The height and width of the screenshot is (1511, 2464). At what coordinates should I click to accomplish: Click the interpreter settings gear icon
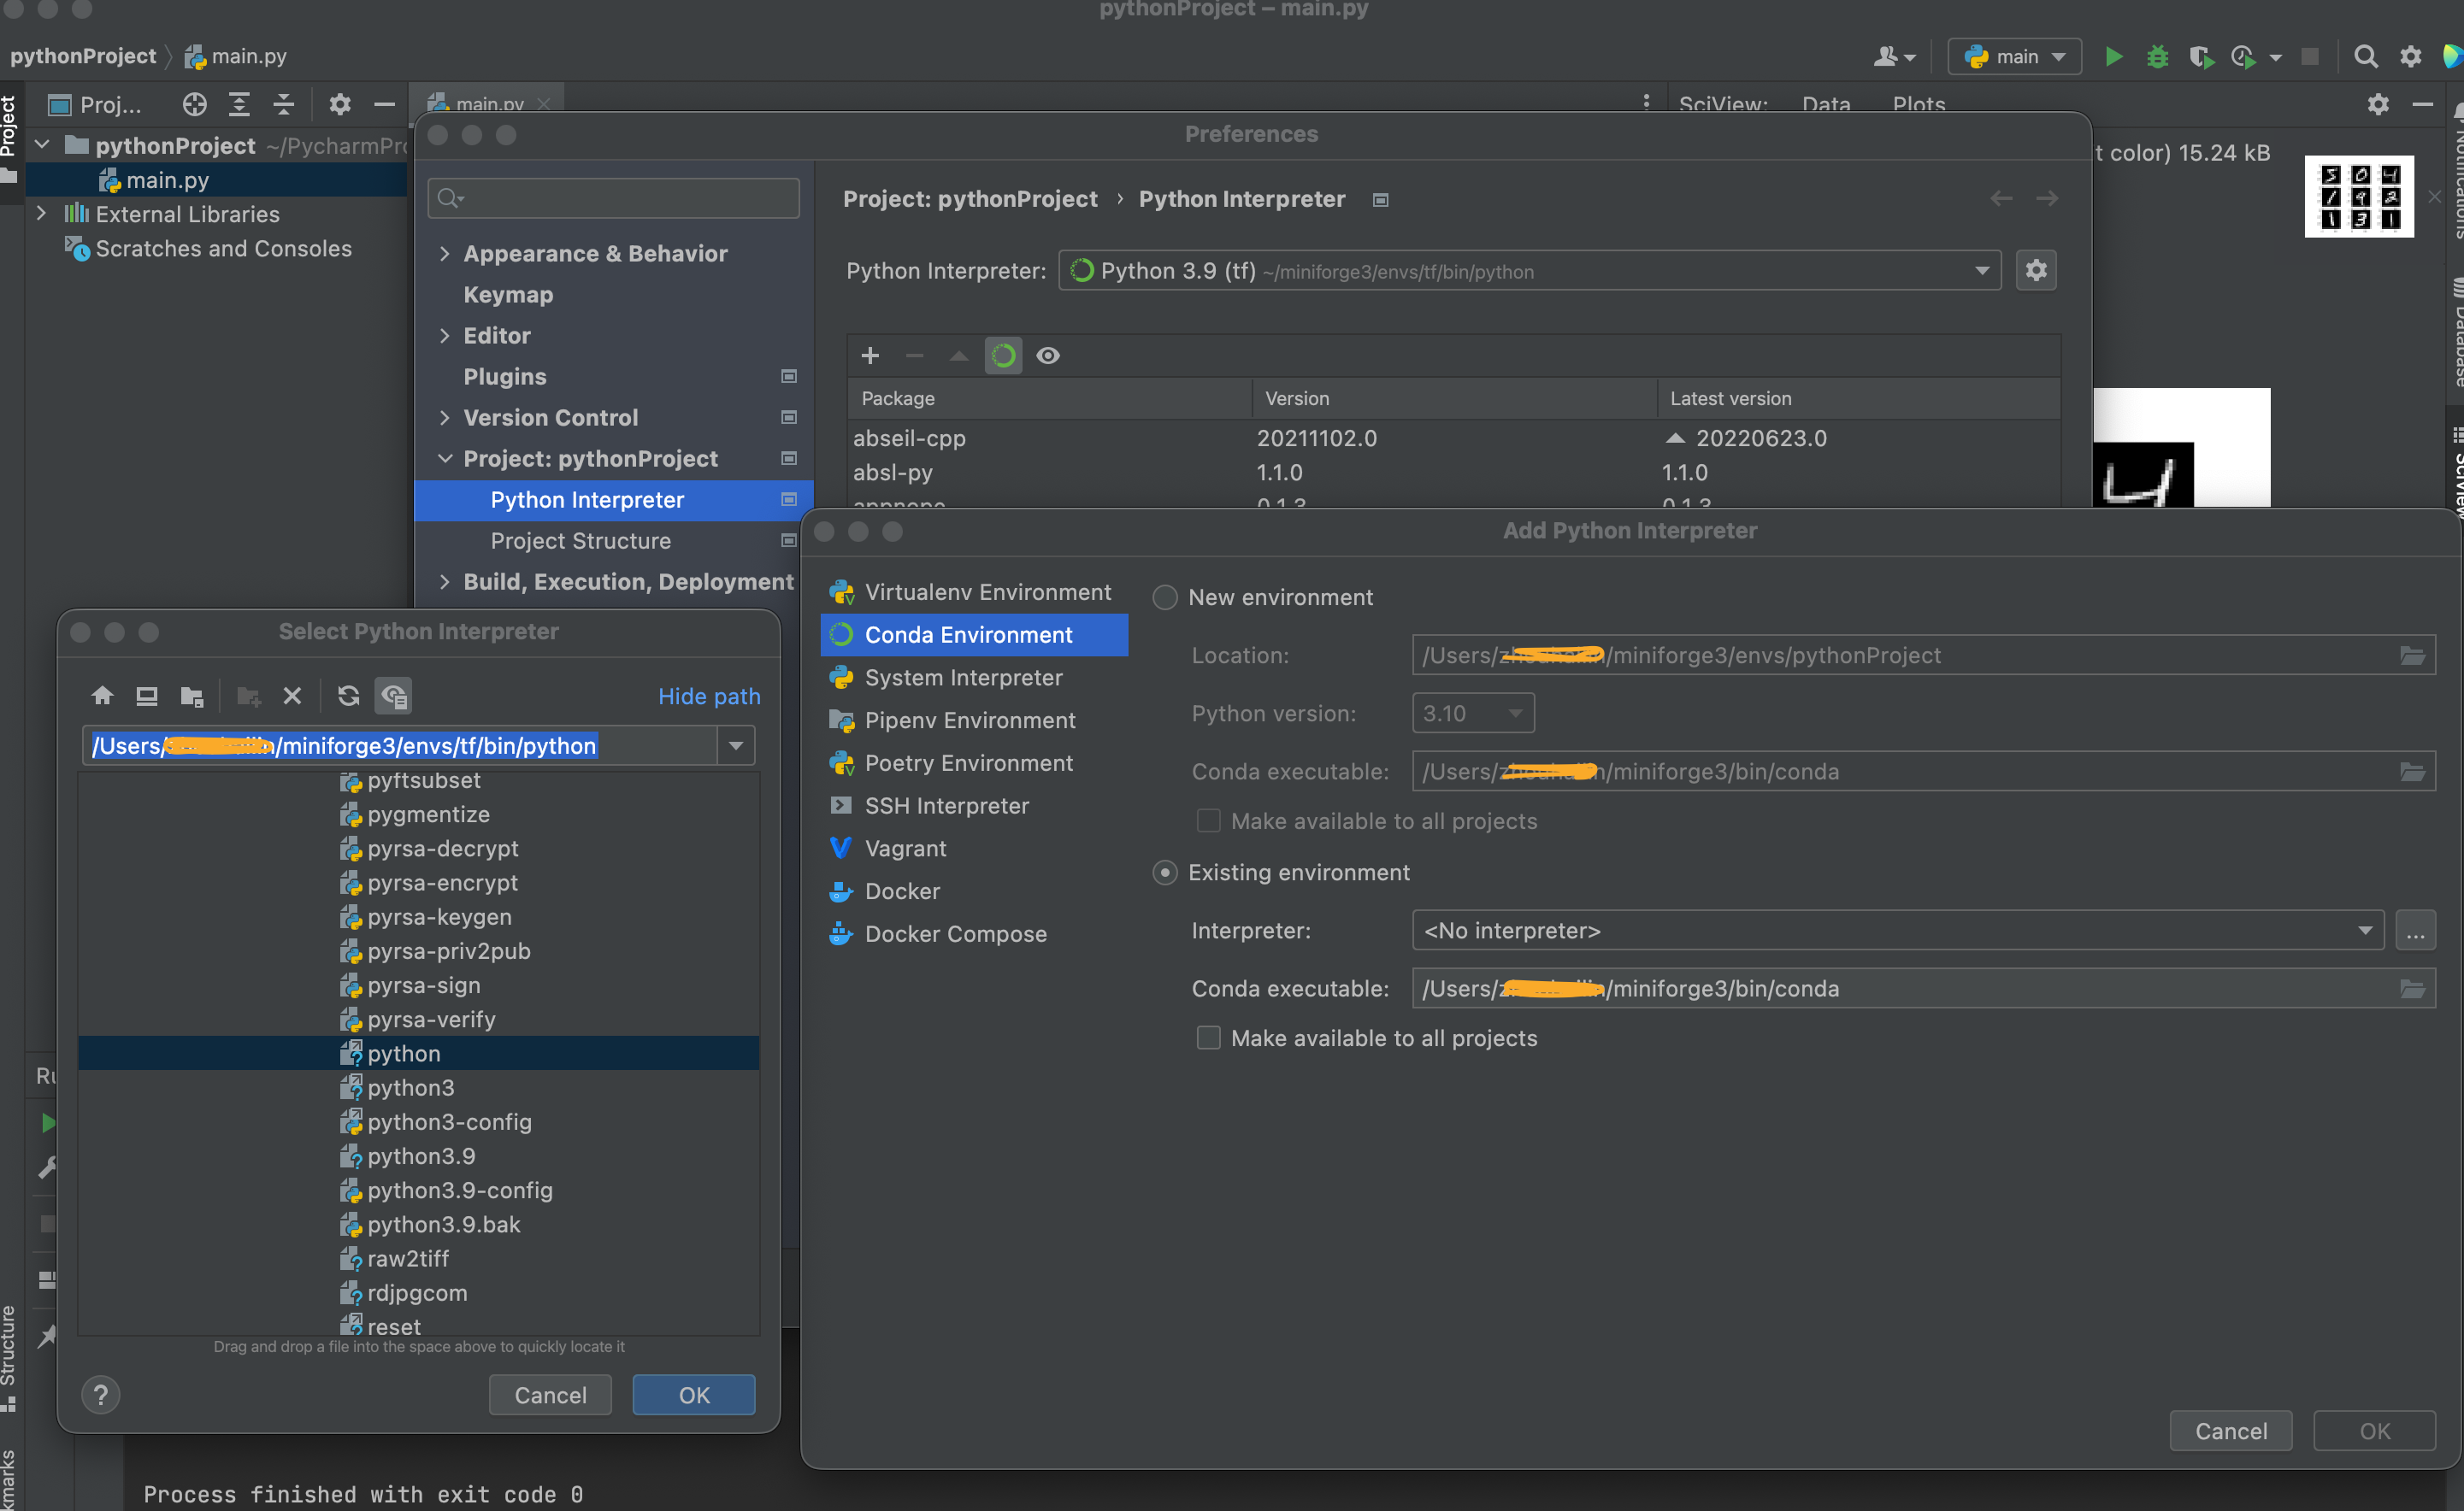pos(2035,271)
